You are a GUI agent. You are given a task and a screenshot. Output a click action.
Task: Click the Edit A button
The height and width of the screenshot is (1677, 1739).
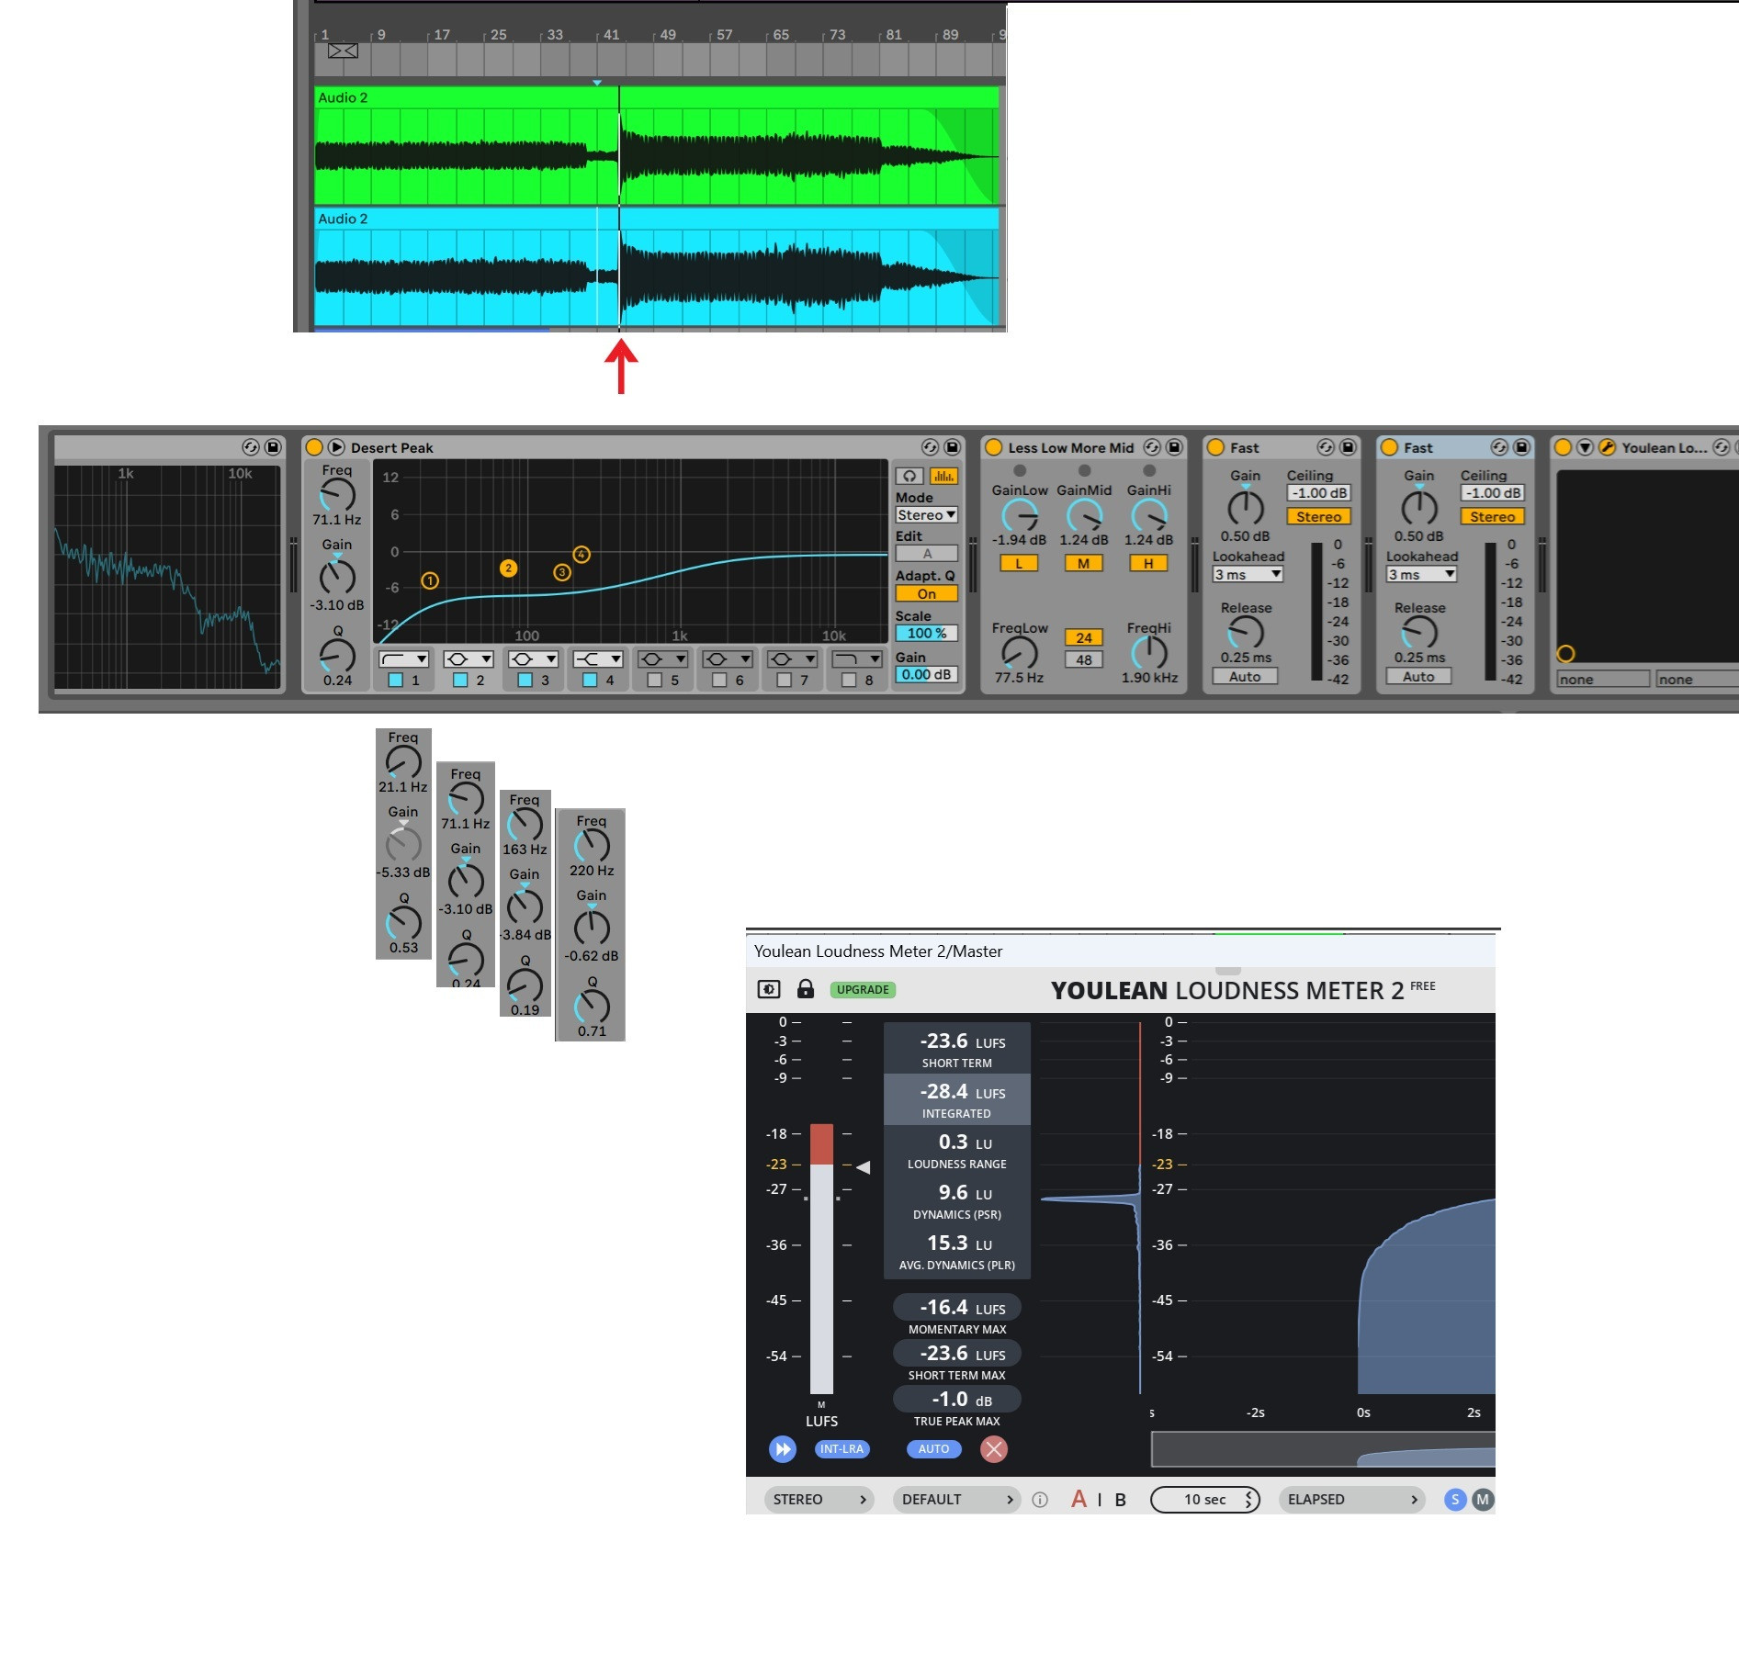(926, 554)
